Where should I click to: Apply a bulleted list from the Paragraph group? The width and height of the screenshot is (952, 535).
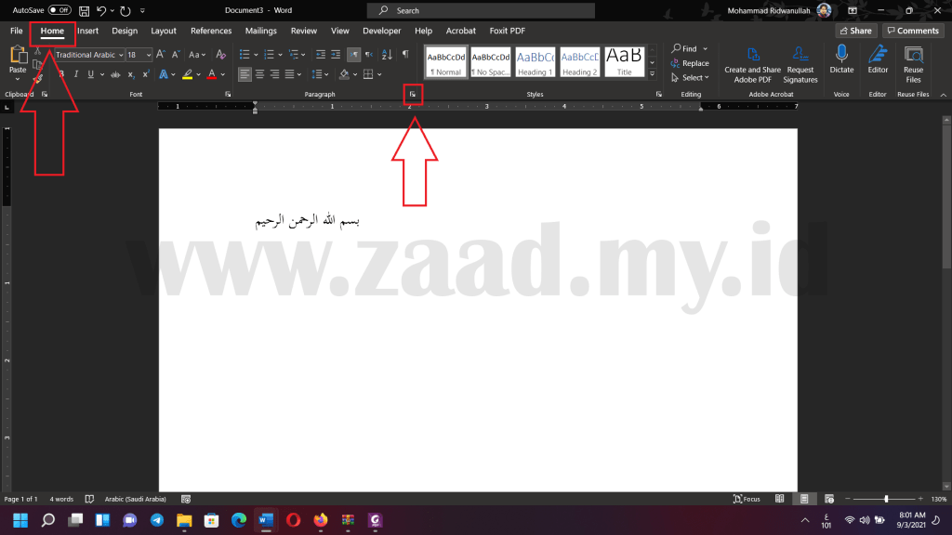pos(244,54)
